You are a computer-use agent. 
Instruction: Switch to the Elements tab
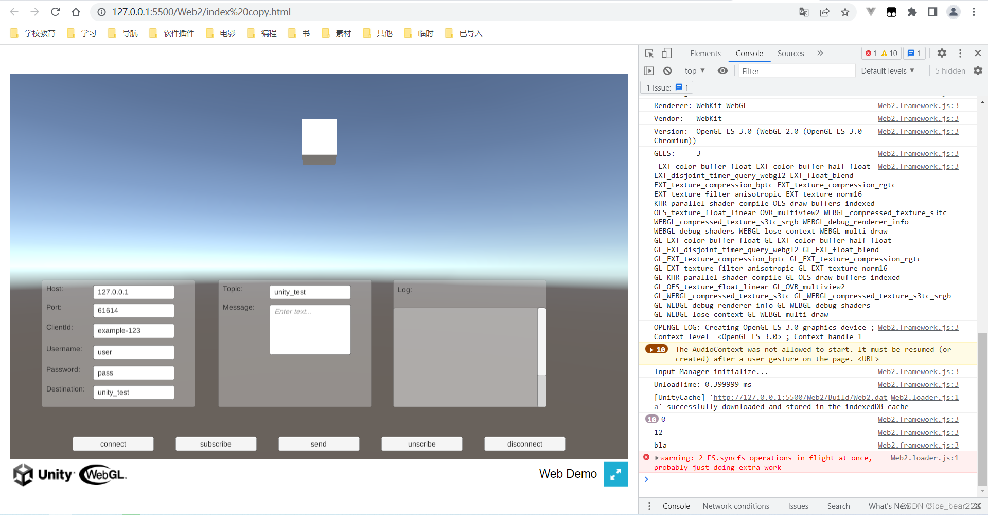[705, 53]
